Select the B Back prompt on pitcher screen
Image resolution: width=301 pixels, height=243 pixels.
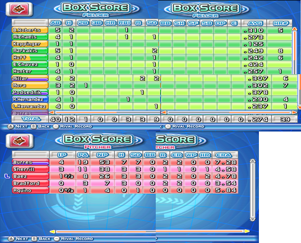click(41, 239)
